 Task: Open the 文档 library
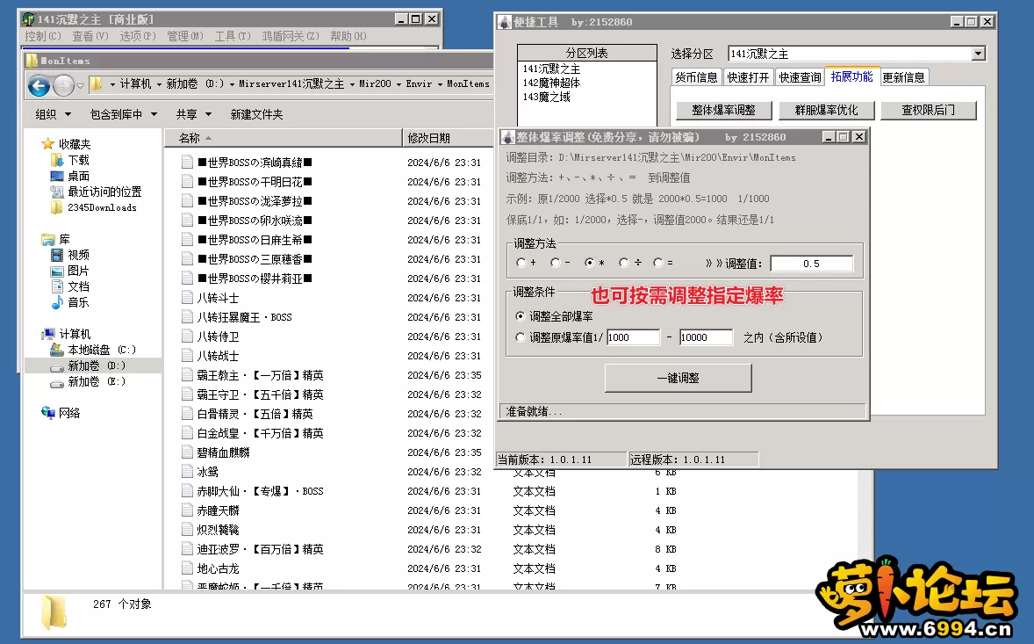pyautogui.click(x=78, y=286)
